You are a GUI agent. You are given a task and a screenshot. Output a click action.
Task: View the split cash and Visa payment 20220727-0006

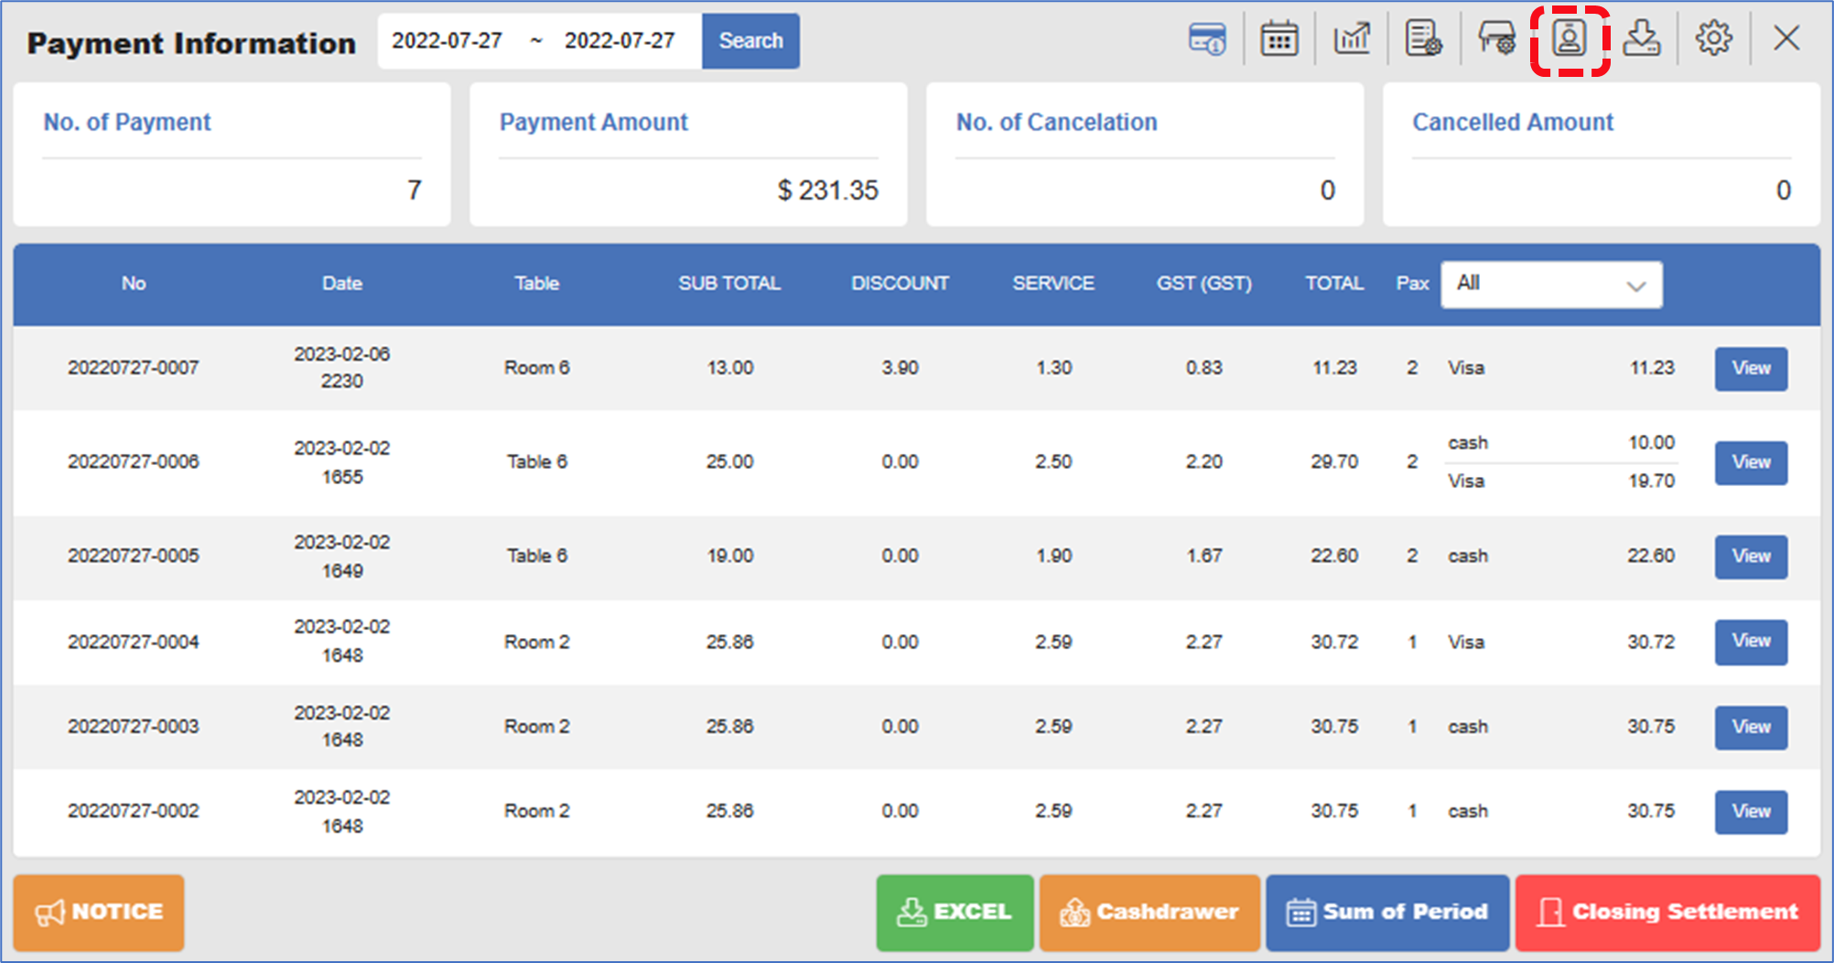tap(1750, 462)
